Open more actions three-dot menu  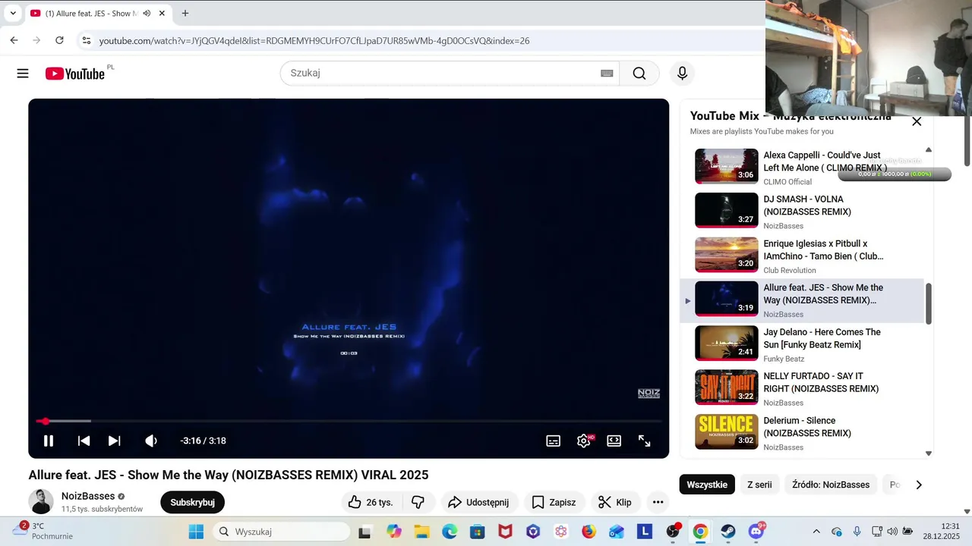coord(658,502)
